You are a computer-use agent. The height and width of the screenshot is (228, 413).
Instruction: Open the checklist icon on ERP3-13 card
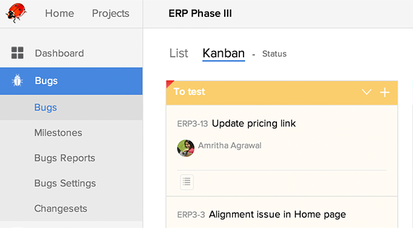tap(186, 182)
